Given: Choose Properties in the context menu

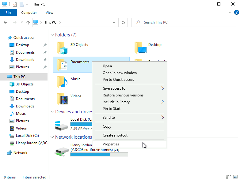Looking at the screenshot, I should point(129,144).
